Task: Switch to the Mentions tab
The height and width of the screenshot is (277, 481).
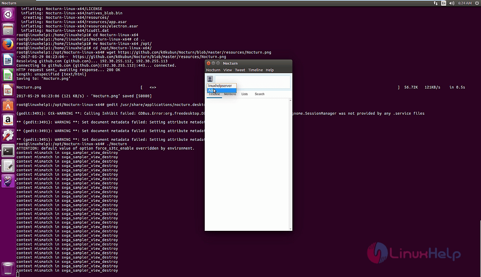Action: [230, 94]
